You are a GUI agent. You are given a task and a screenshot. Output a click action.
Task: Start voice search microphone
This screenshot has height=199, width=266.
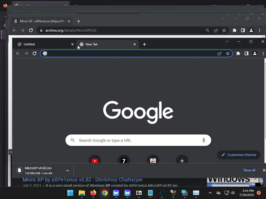(x=204, y=140)
